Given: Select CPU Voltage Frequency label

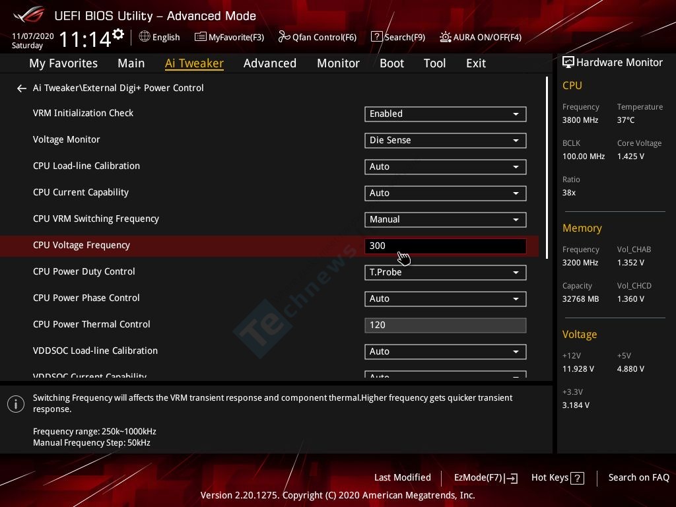Looking at the screenshot, I should point(81,245).
